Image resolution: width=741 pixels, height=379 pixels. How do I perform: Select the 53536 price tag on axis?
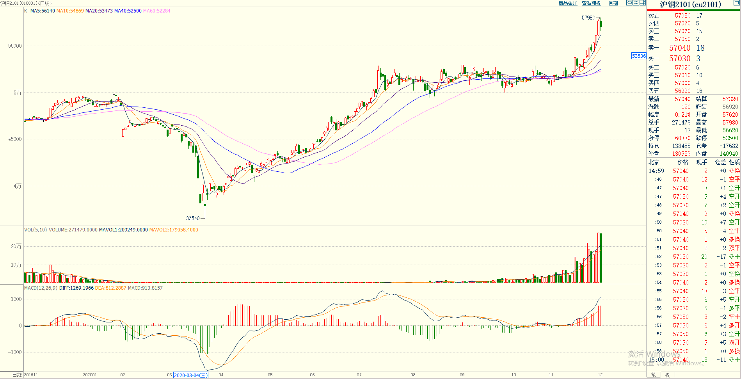coord(639,56)
